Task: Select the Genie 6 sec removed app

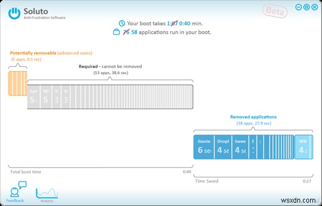Action: [204, 147]
